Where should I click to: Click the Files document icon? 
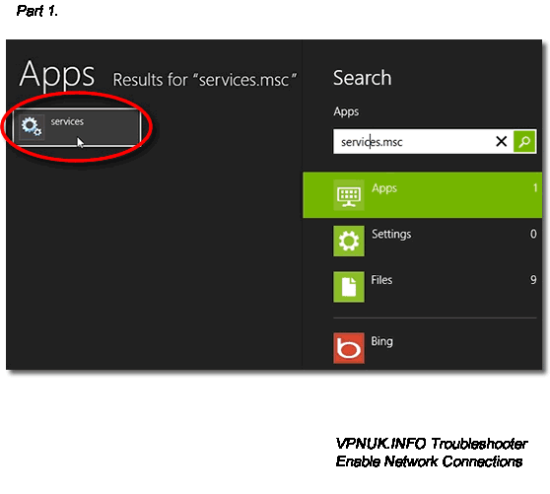point(349,287)
